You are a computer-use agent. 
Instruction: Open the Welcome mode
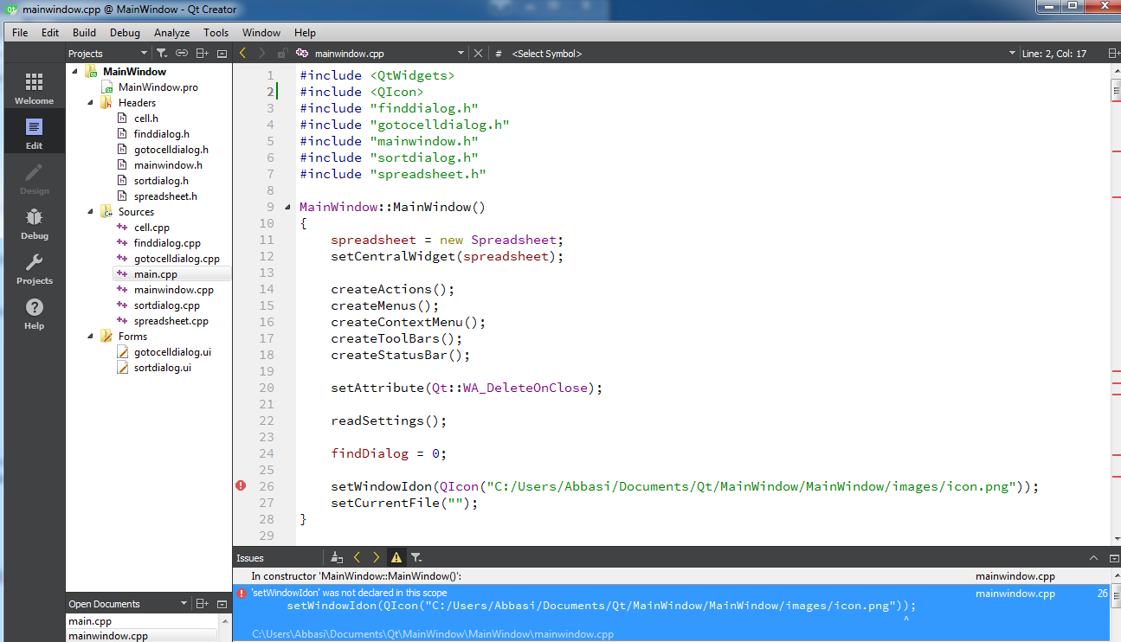pos(34,89)
